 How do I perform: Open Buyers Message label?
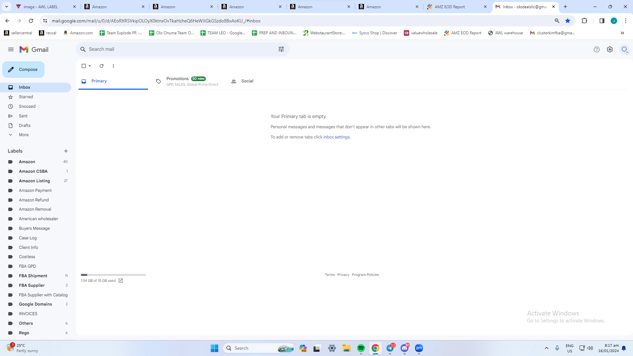point(34,228)
